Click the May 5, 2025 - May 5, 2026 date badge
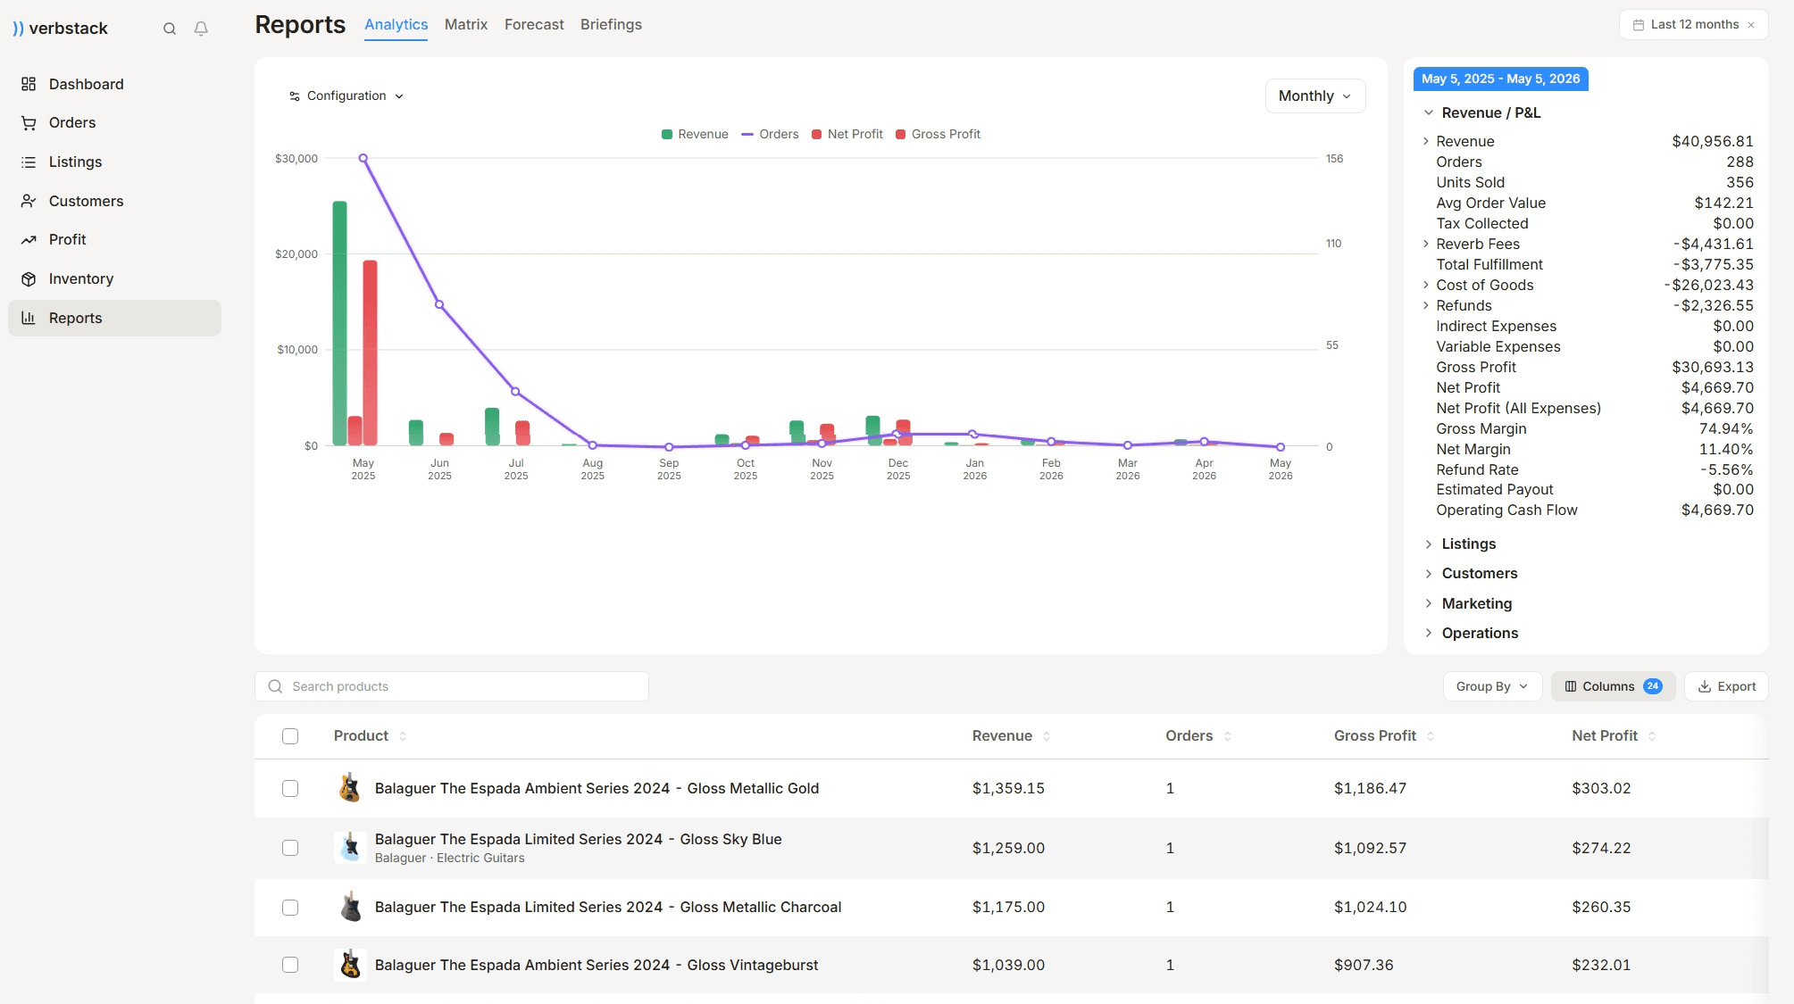 click(1500, 79)
